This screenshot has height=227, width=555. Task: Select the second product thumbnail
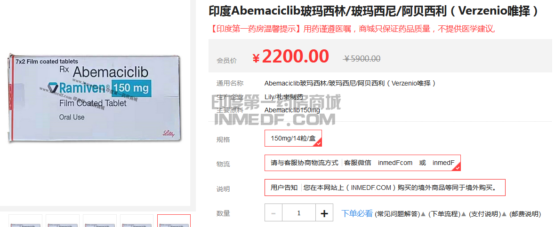click(62, 220)
